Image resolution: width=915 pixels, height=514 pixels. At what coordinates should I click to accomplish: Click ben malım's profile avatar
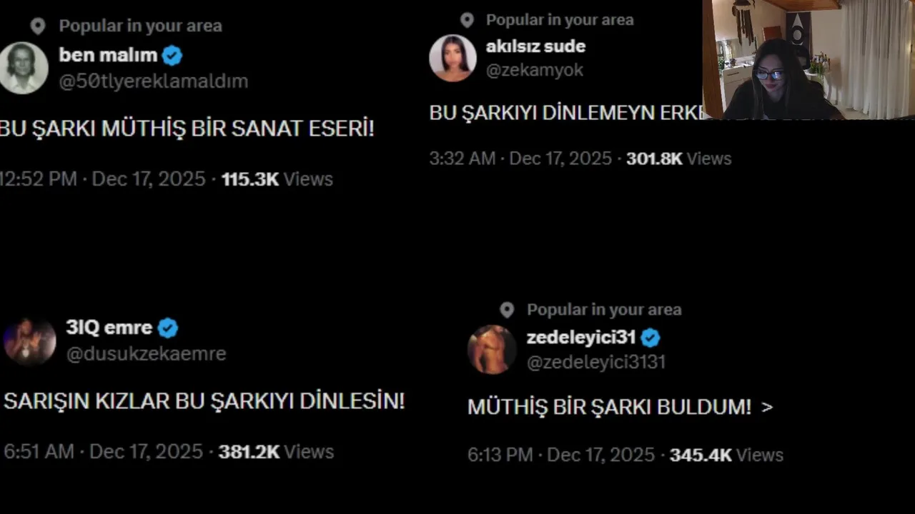23,68
